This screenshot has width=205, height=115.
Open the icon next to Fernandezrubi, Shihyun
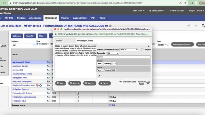(x=48, y=93)
